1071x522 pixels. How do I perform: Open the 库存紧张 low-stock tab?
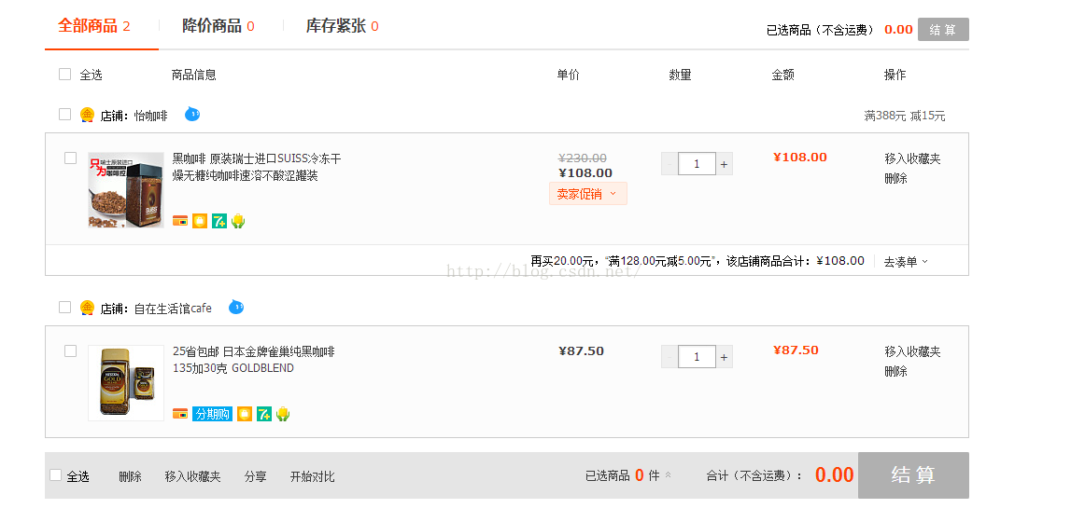342,26
